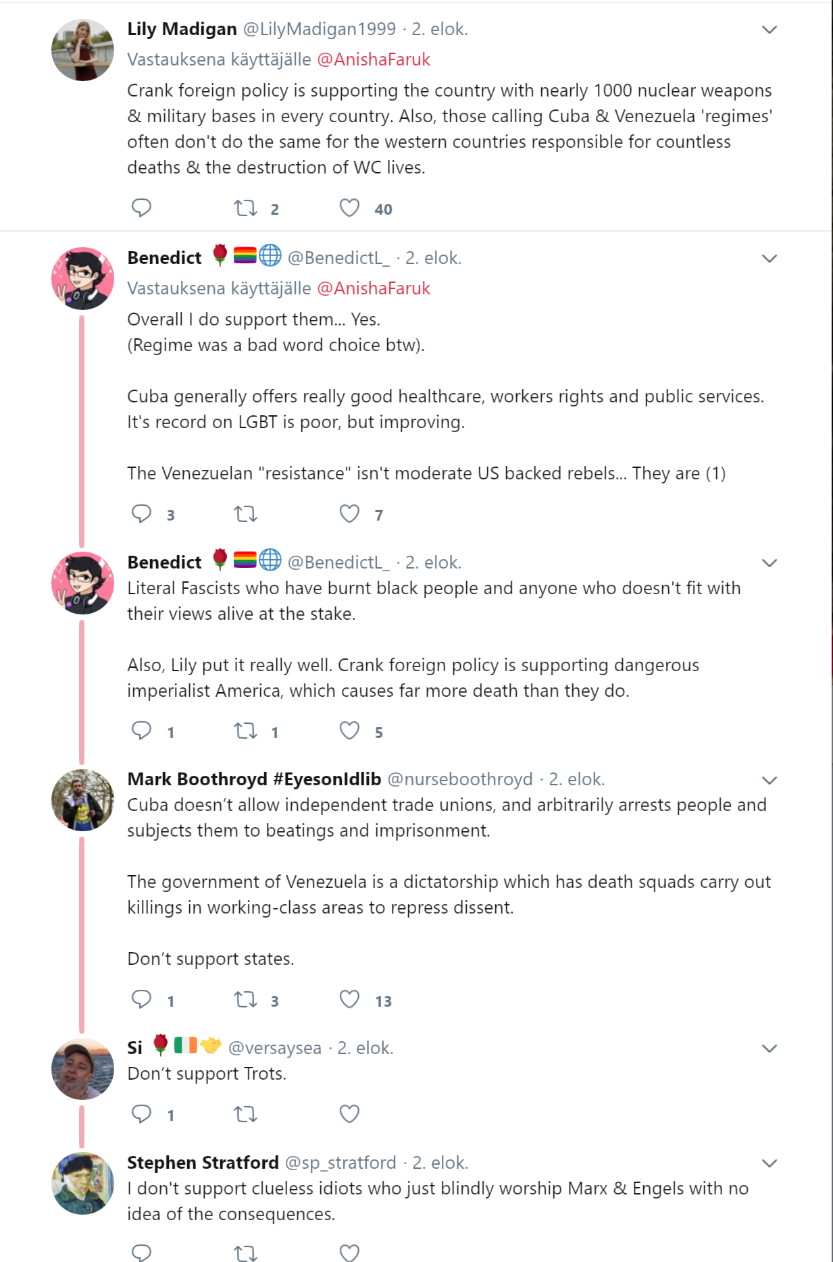833x1262 pixels.
Task: Open Benedict's profile name on first tweet
Action: [164, 258]
